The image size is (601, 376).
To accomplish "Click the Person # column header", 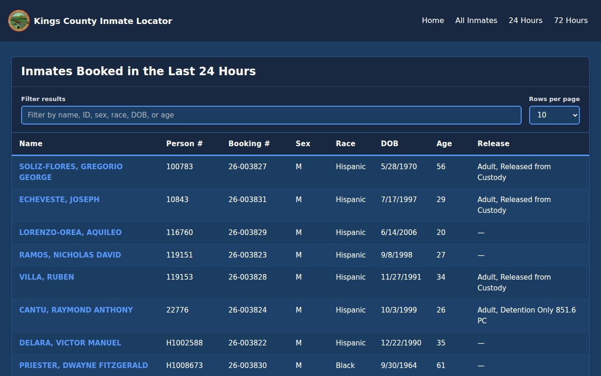I will [185, 144].
